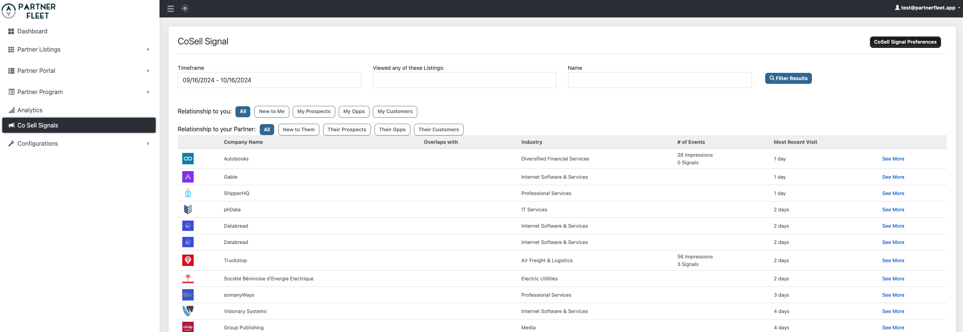Click the Partner Listings grid icon
The width and height of the screenshot is (963, 332).
11,49
